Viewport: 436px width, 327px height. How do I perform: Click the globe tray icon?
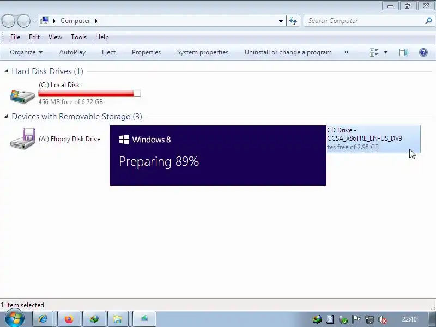[x=317, y=319]
